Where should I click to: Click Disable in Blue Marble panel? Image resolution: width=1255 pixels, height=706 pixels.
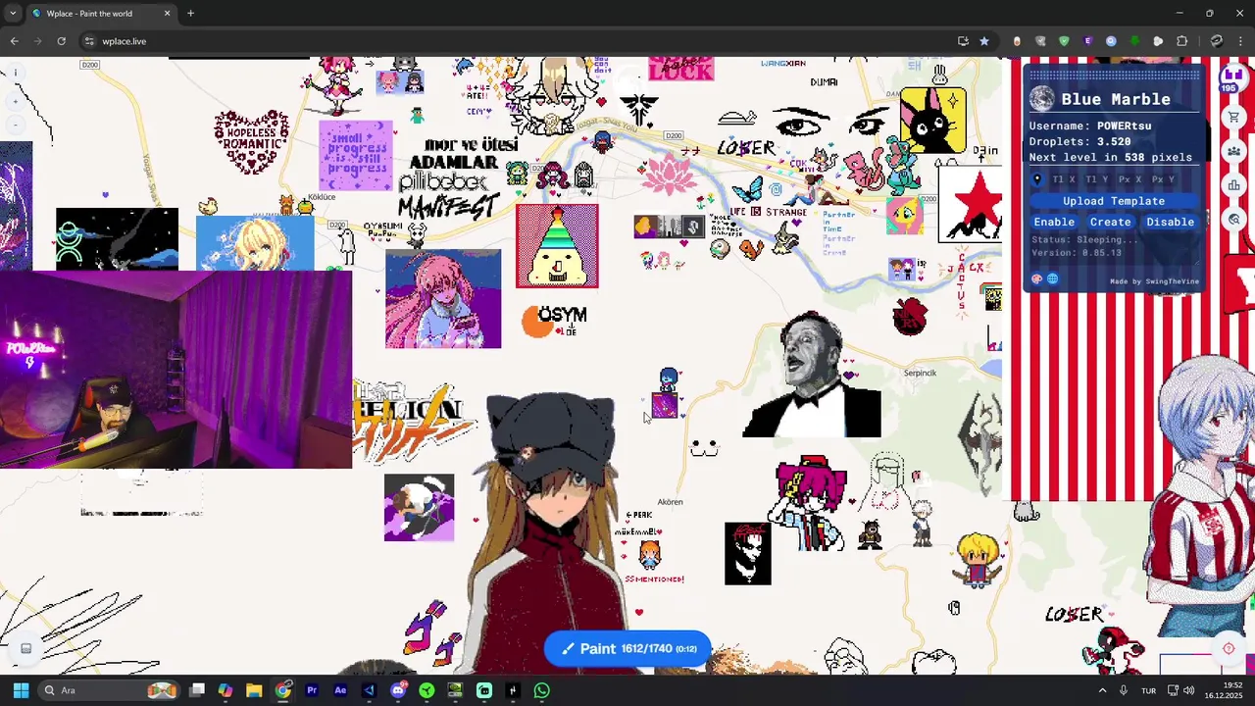1170,222
